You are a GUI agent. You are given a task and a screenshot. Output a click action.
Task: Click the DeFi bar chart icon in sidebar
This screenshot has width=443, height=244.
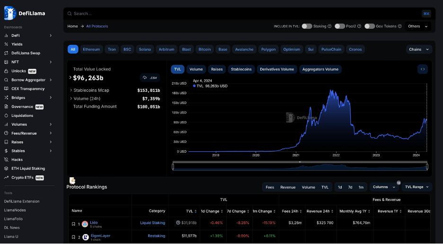6,35
